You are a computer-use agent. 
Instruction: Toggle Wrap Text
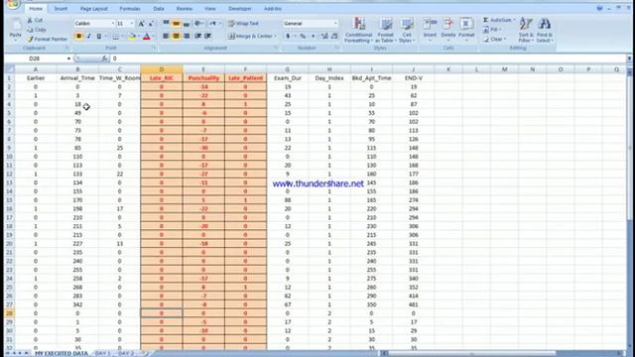click(243, 24)
